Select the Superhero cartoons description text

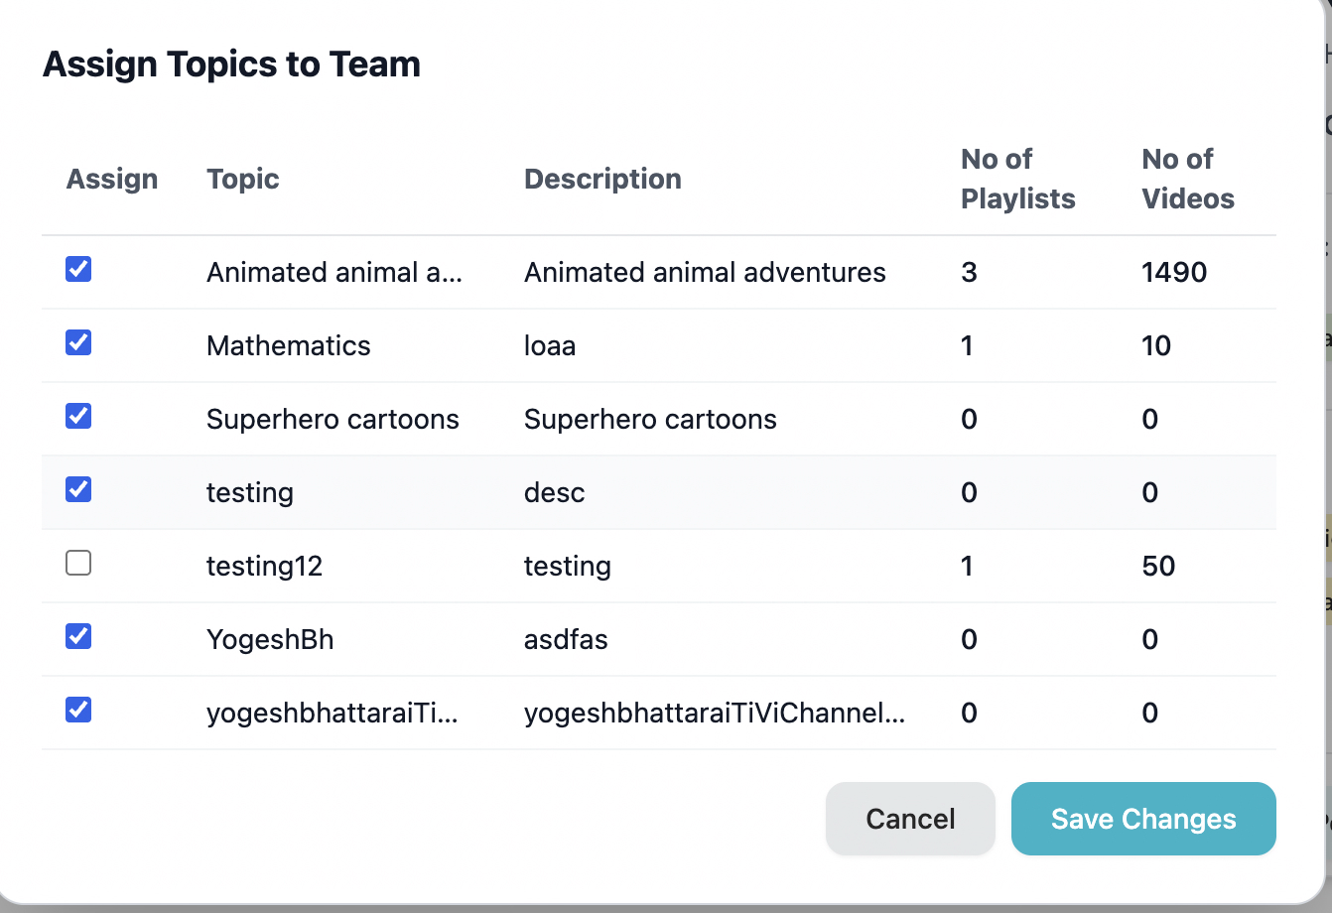(x=650, y=420)
